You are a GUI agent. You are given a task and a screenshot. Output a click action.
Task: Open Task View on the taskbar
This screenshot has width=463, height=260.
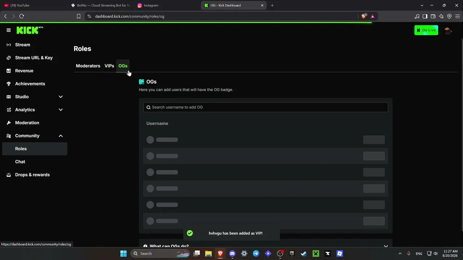[197, 253]
